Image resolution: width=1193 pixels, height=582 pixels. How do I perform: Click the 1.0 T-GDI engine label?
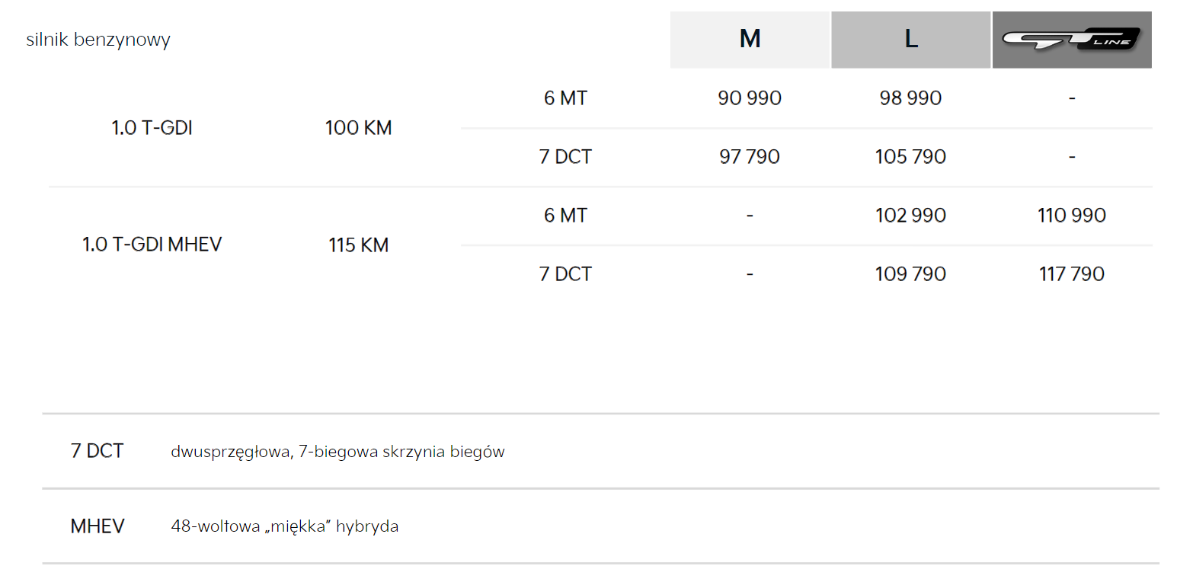pyautogui.click(x=152, y=128)
